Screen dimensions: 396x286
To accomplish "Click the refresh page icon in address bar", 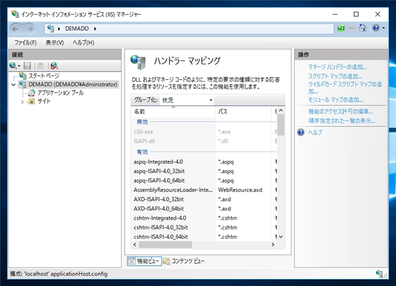I will tap(341, 28).
